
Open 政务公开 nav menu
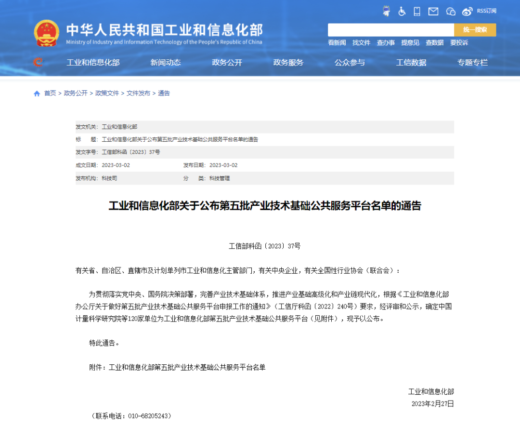227,63
